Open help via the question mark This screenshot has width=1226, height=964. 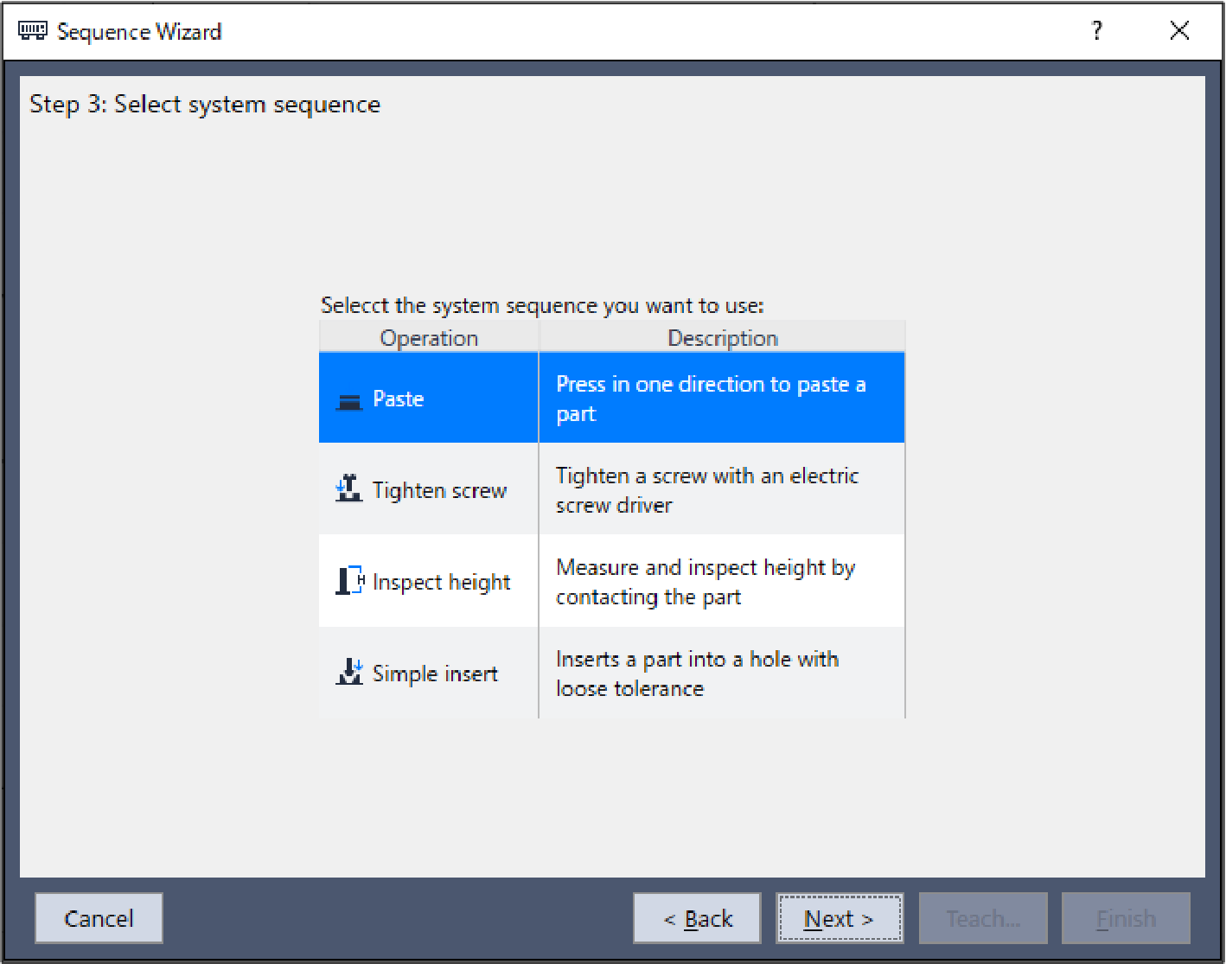click(1096, 32)
